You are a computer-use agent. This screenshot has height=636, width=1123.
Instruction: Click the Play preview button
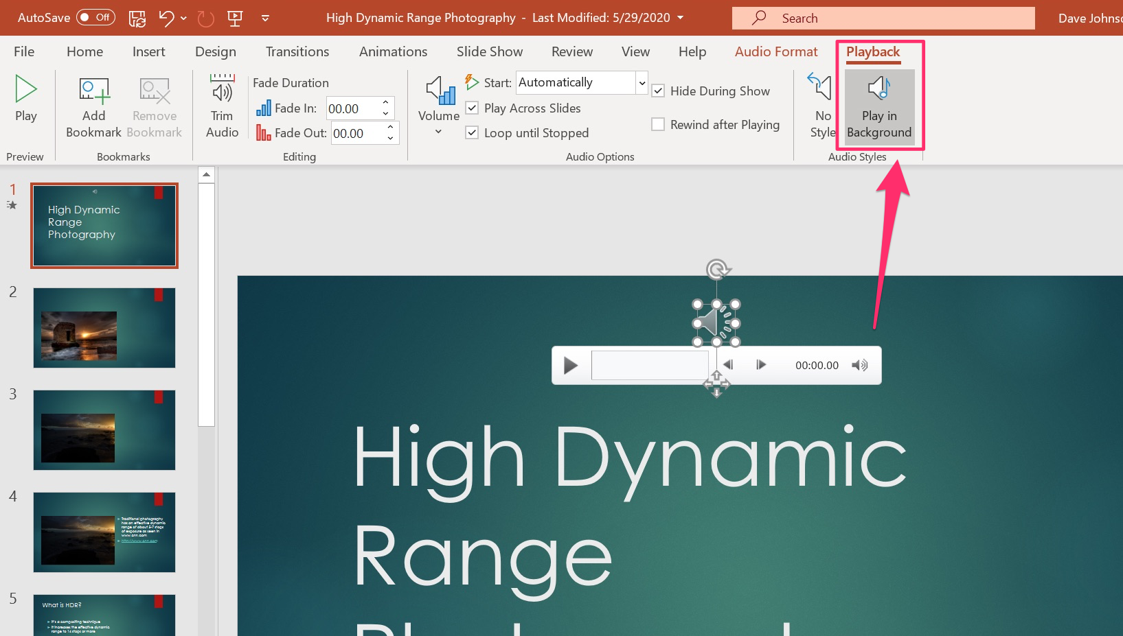click(26, 99)
